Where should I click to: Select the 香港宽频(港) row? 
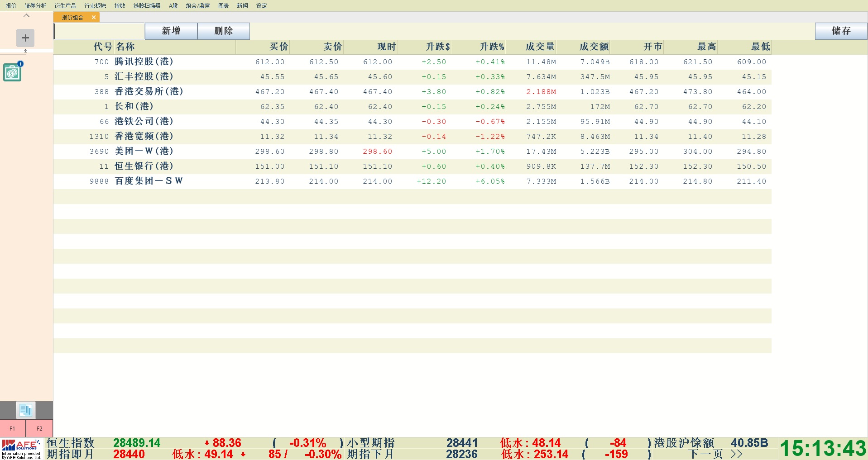coord(412,137)
